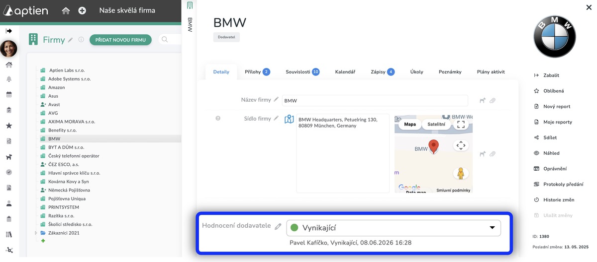
Task: Switch map to Mapa view
Action: pyautogui.click(x=410, y=125)
